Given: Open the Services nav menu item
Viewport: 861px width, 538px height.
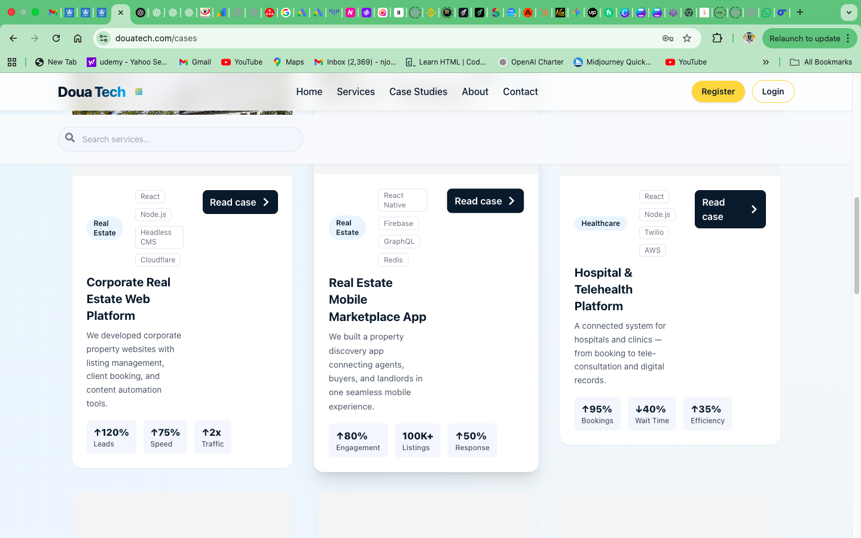Looking at the screenshot, I should (355, 91).
